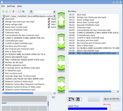Click the kmp3burn title bar window icon
The width and height of the screenshot is (123, 111).
[x=2, y=2]
